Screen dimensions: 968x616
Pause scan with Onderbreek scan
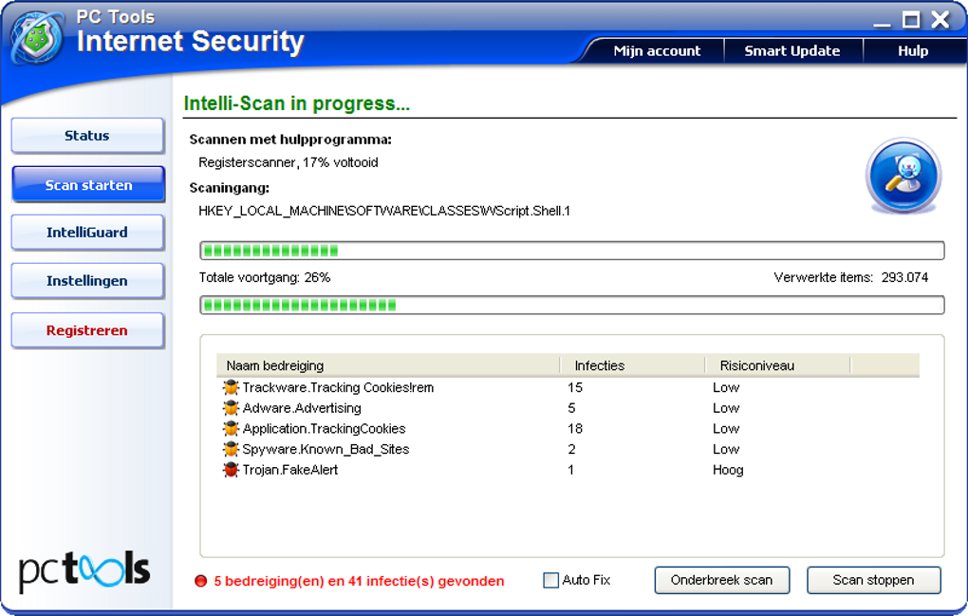721,580
